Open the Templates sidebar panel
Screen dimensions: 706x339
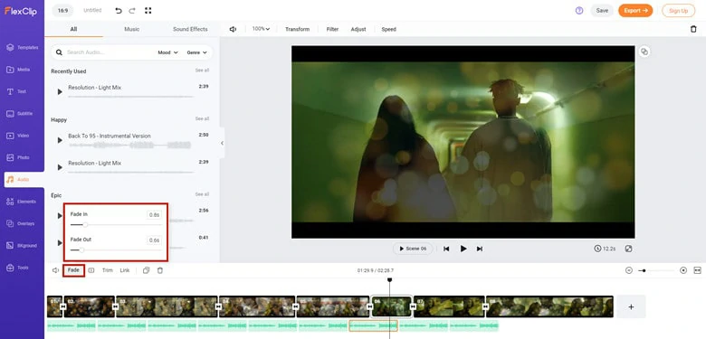point(22,47)
